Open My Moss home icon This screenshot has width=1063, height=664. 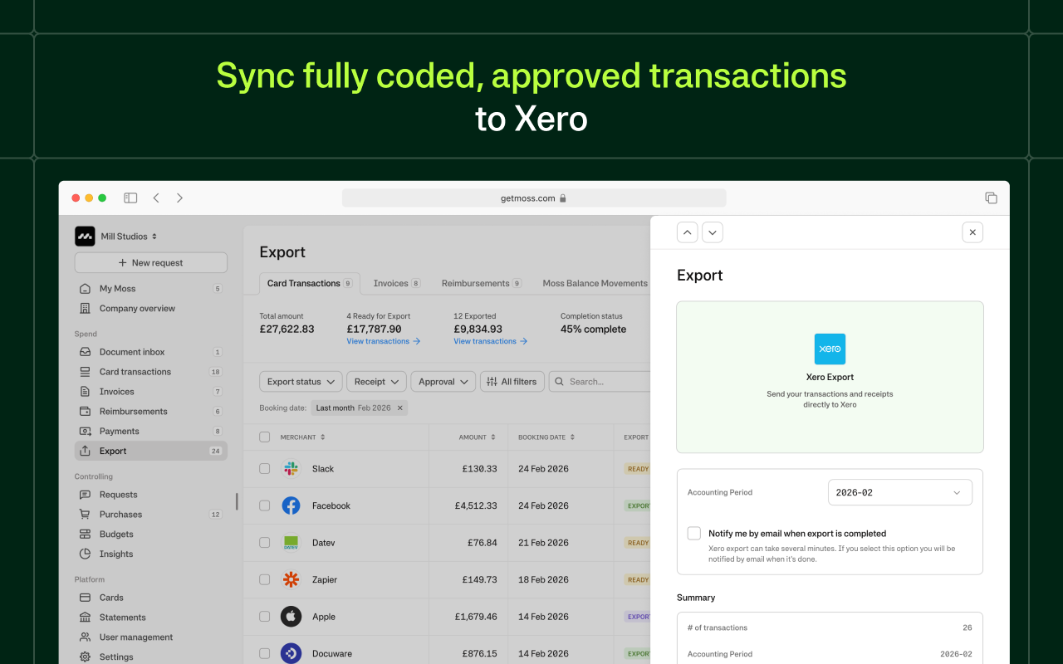(x=85, y=289)
